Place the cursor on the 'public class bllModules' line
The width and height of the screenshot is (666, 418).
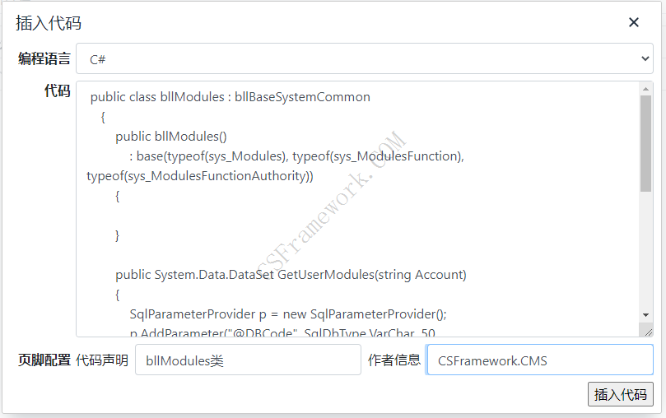[230, 97]
